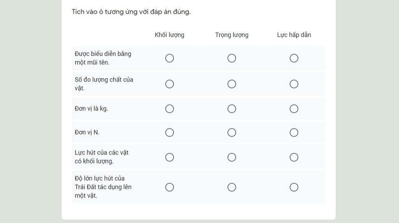Mark Trọng lượng for the 'Đơn vị N' row
Image resolution: width=399 pixels, height=223 pixels.
tap(231, 133)
